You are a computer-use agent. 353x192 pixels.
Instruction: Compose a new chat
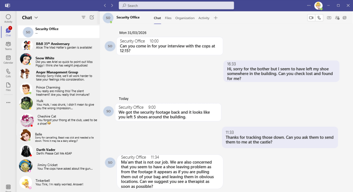92,17
